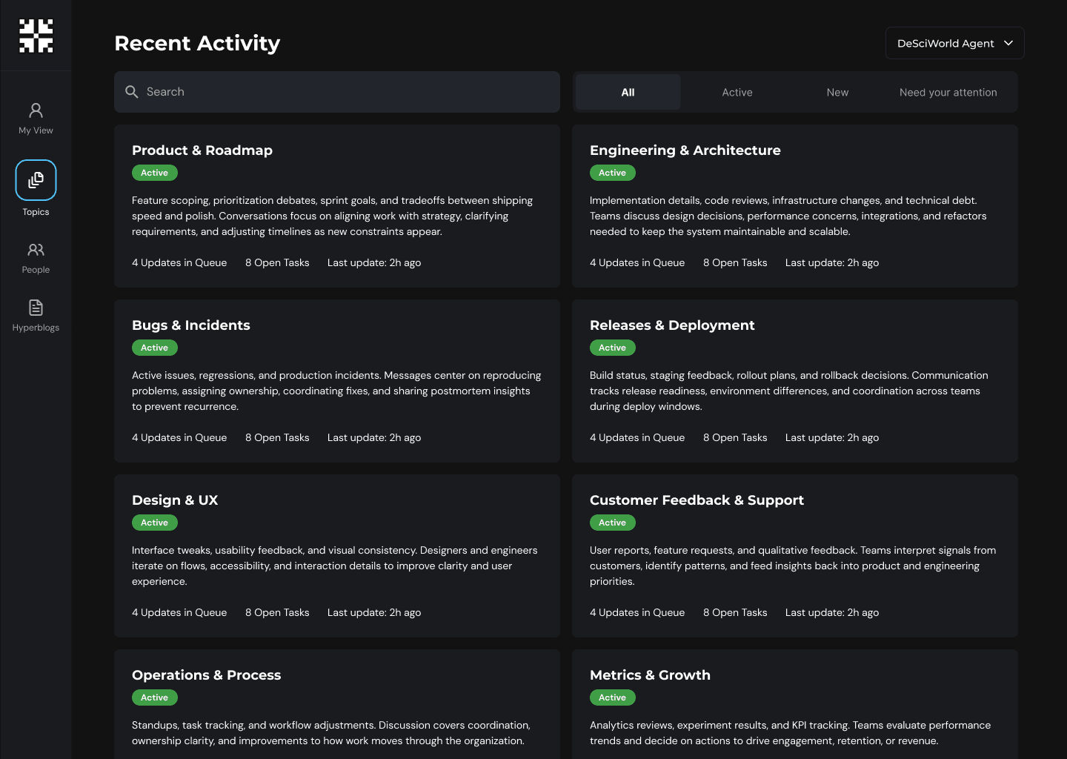Open My View from the sidebar
This screenshot has width=1067, height=759.
(36, 119)
